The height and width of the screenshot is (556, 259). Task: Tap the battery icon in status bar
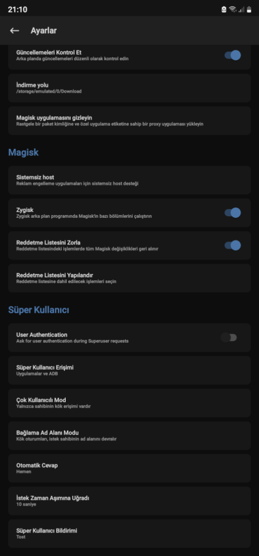249,9
